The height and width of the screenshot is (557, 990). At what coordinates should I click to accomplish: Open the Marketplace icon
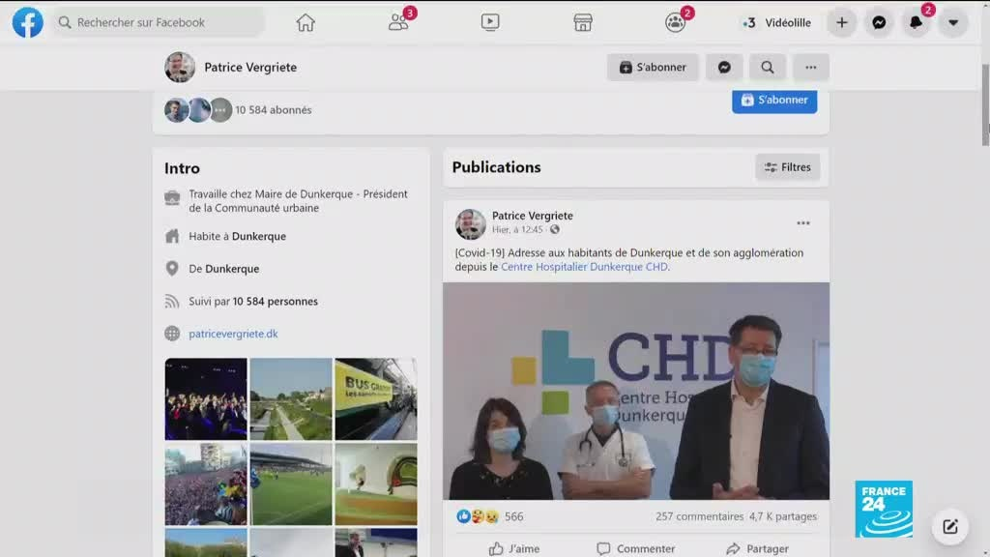coord(583,22)
